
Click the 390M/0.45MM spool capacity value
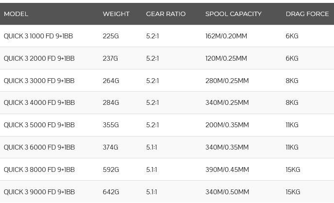[227, 170]
